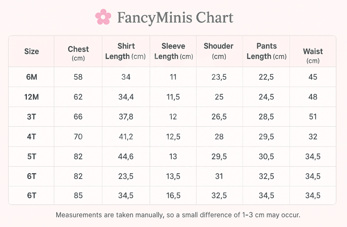Select the 6M size row label
Screen dimensions: 347x227
(32, 77)
